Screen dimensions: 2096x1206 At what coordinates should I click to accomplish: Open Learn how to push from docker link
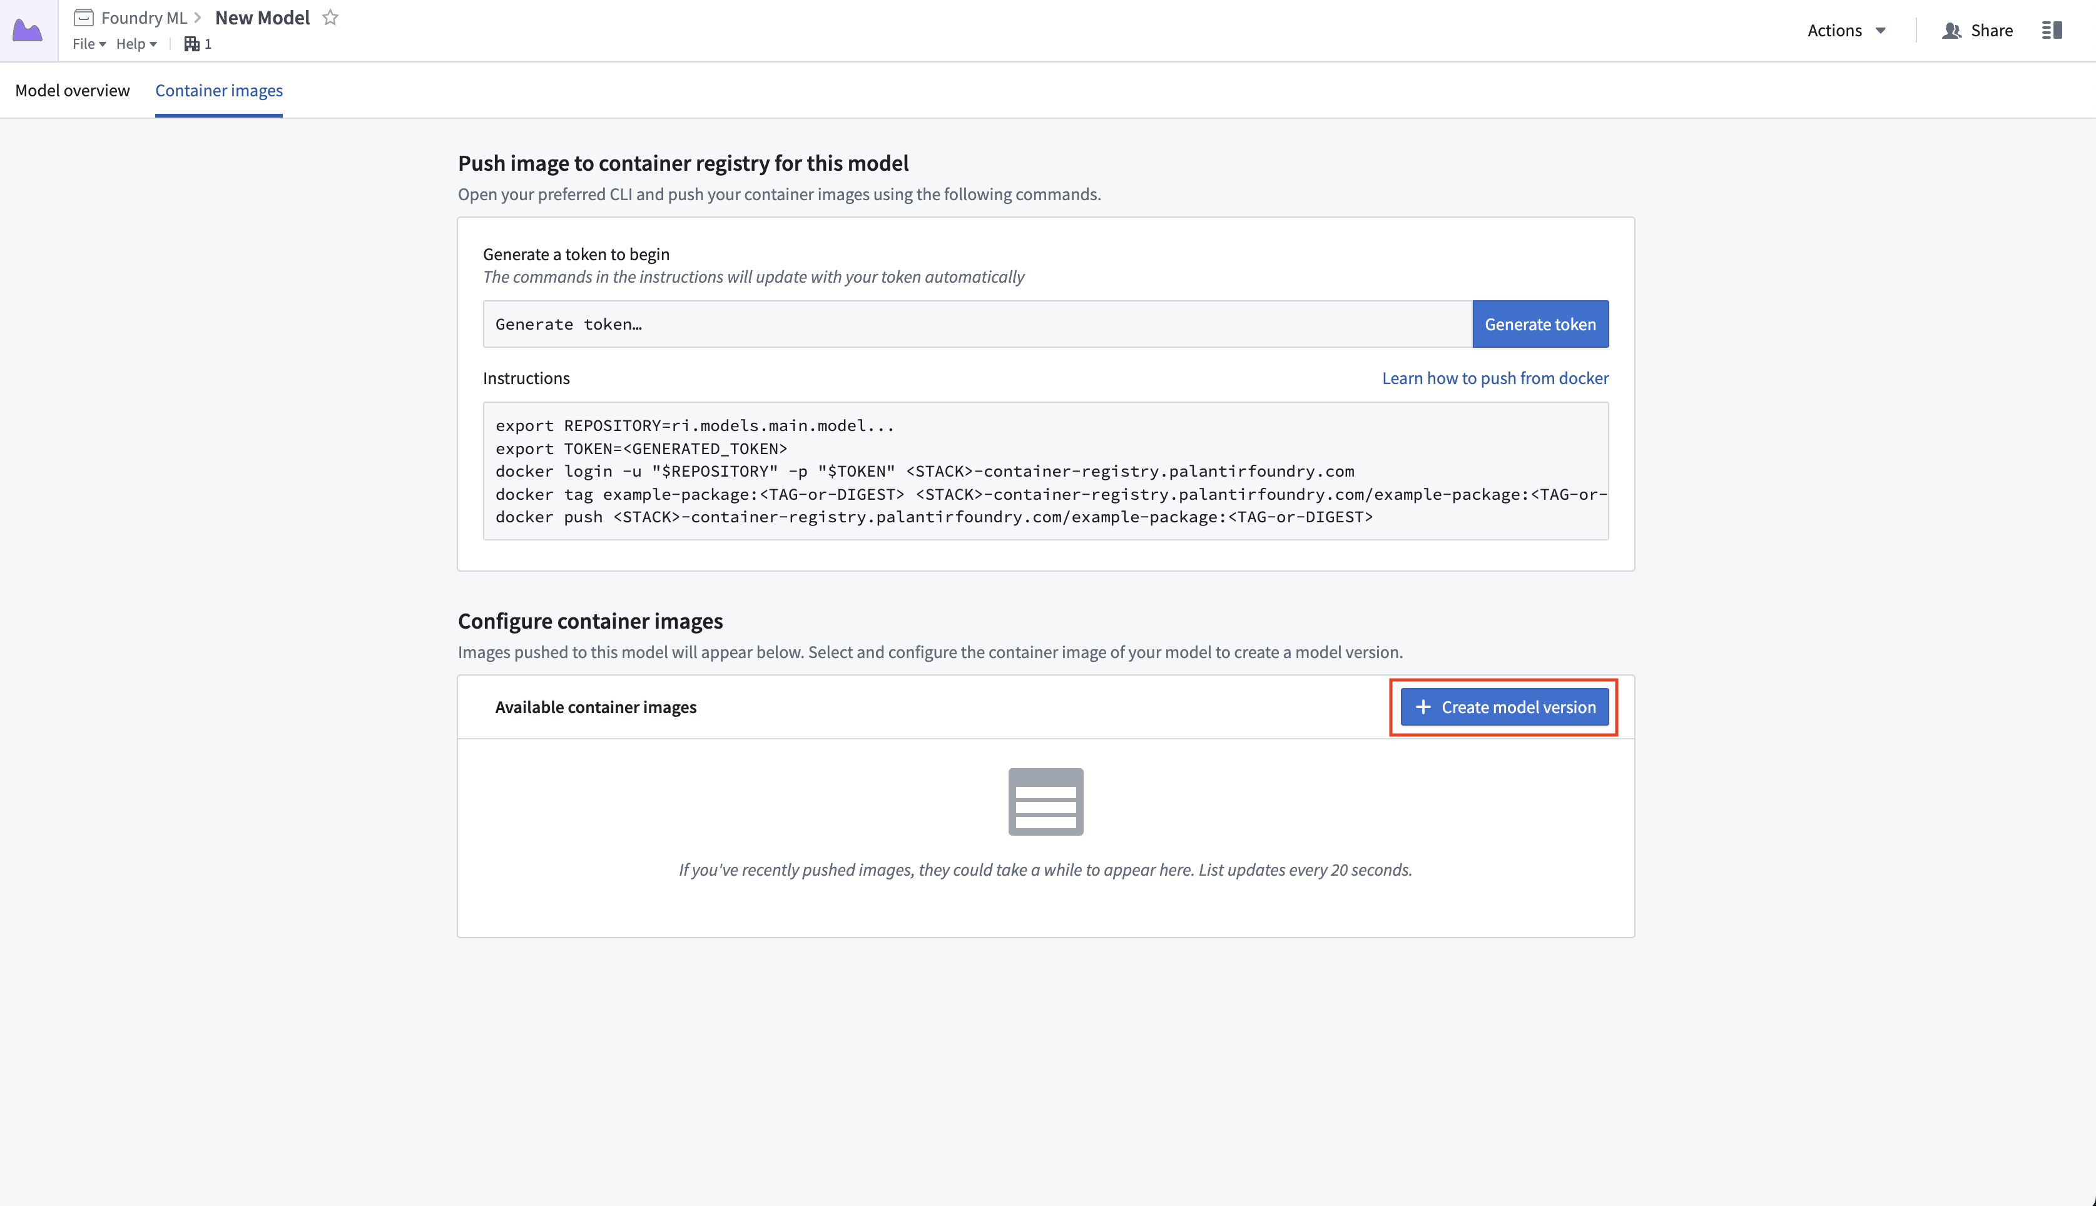[1495, 378]
